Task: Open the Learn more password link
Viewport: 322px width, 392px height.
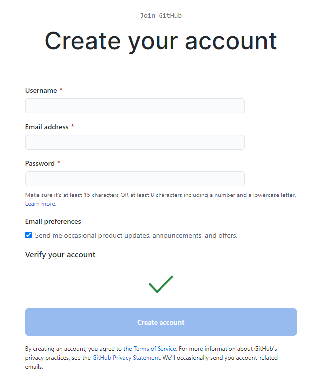Action: click(x=41, y=204)
